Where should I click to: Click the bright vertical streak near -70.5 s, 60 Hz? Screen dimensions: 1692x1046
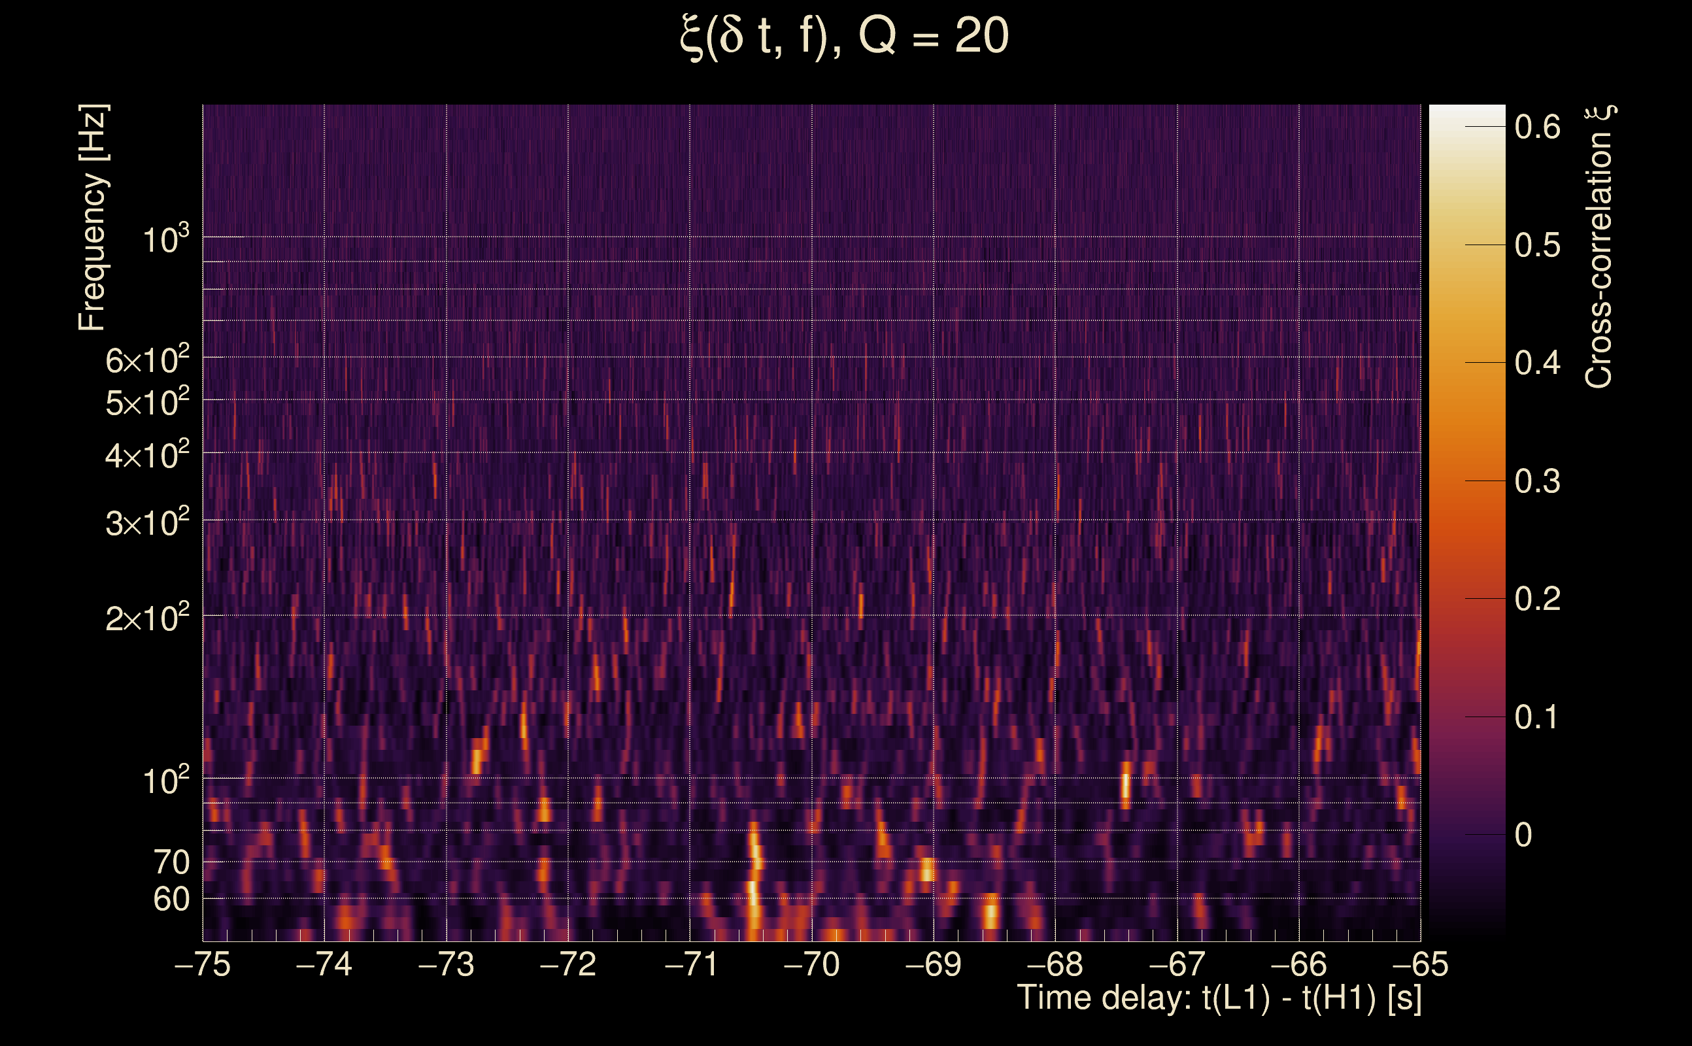click(753, 892)
